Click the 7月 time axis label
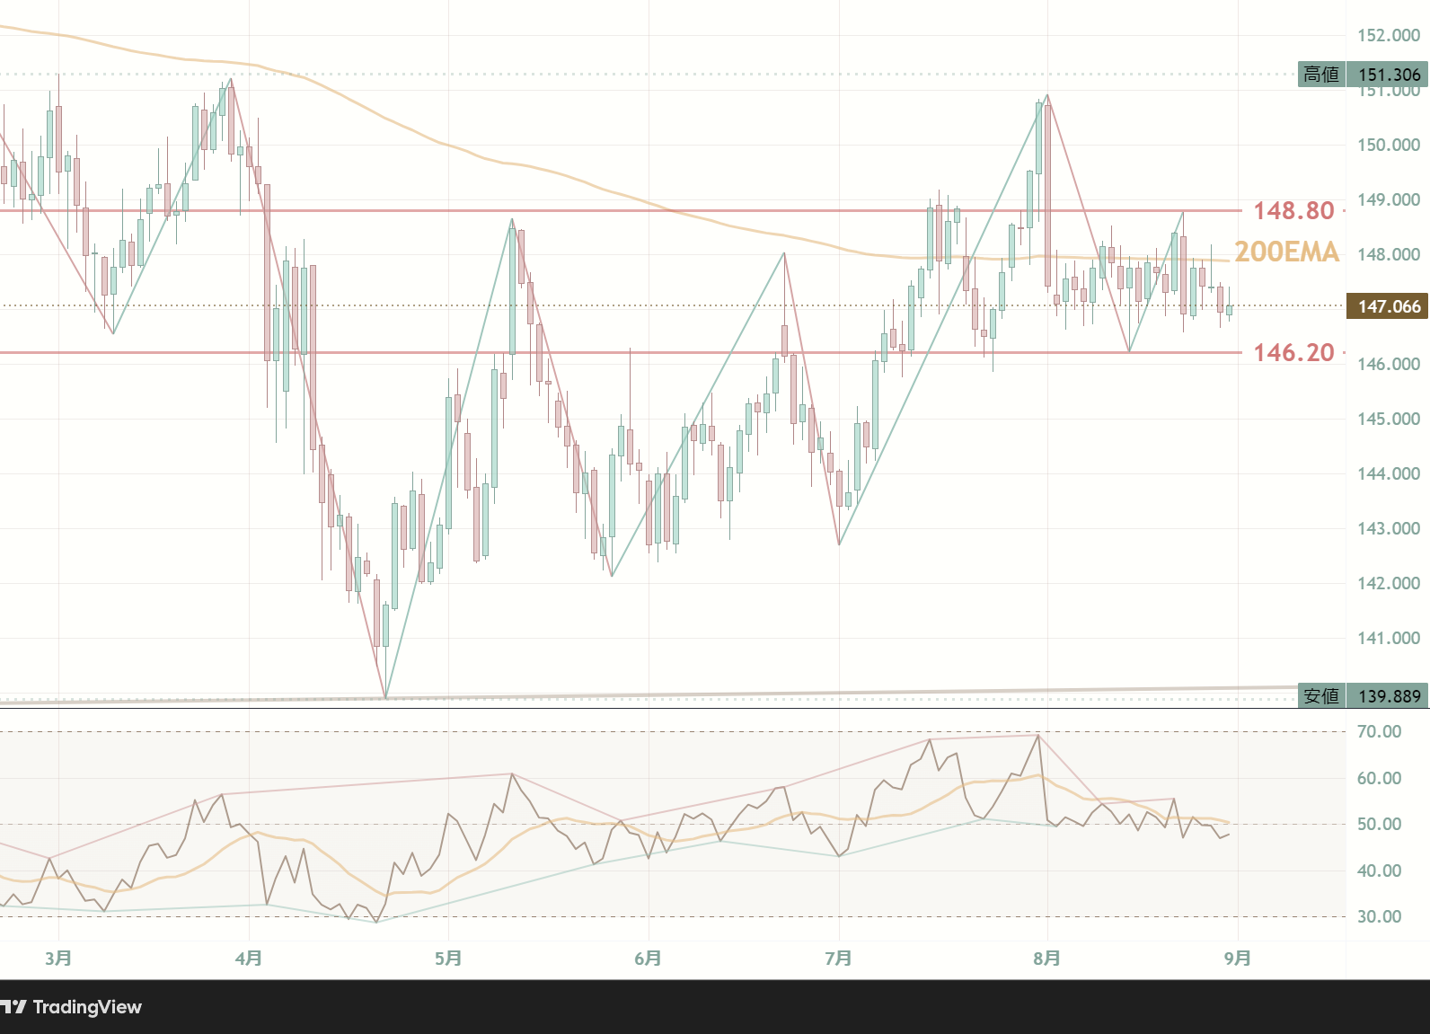Image resolution: width=1430 pixels, height=1034 pixels. pos(838,959)
